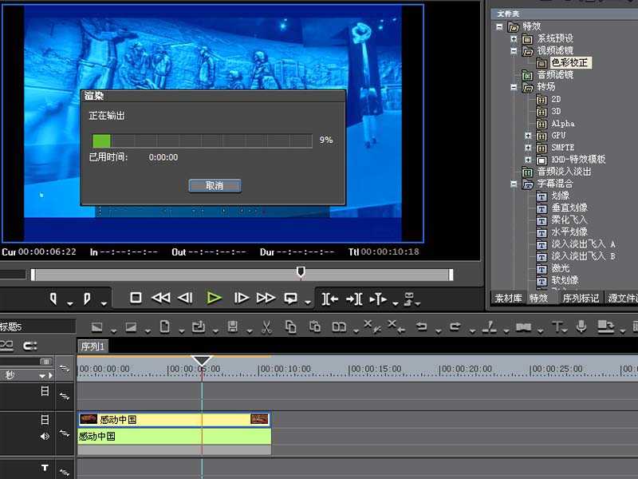Open the 序列标记 tab
The height and width of the screenshot is (479, 638).
(580, 299)
